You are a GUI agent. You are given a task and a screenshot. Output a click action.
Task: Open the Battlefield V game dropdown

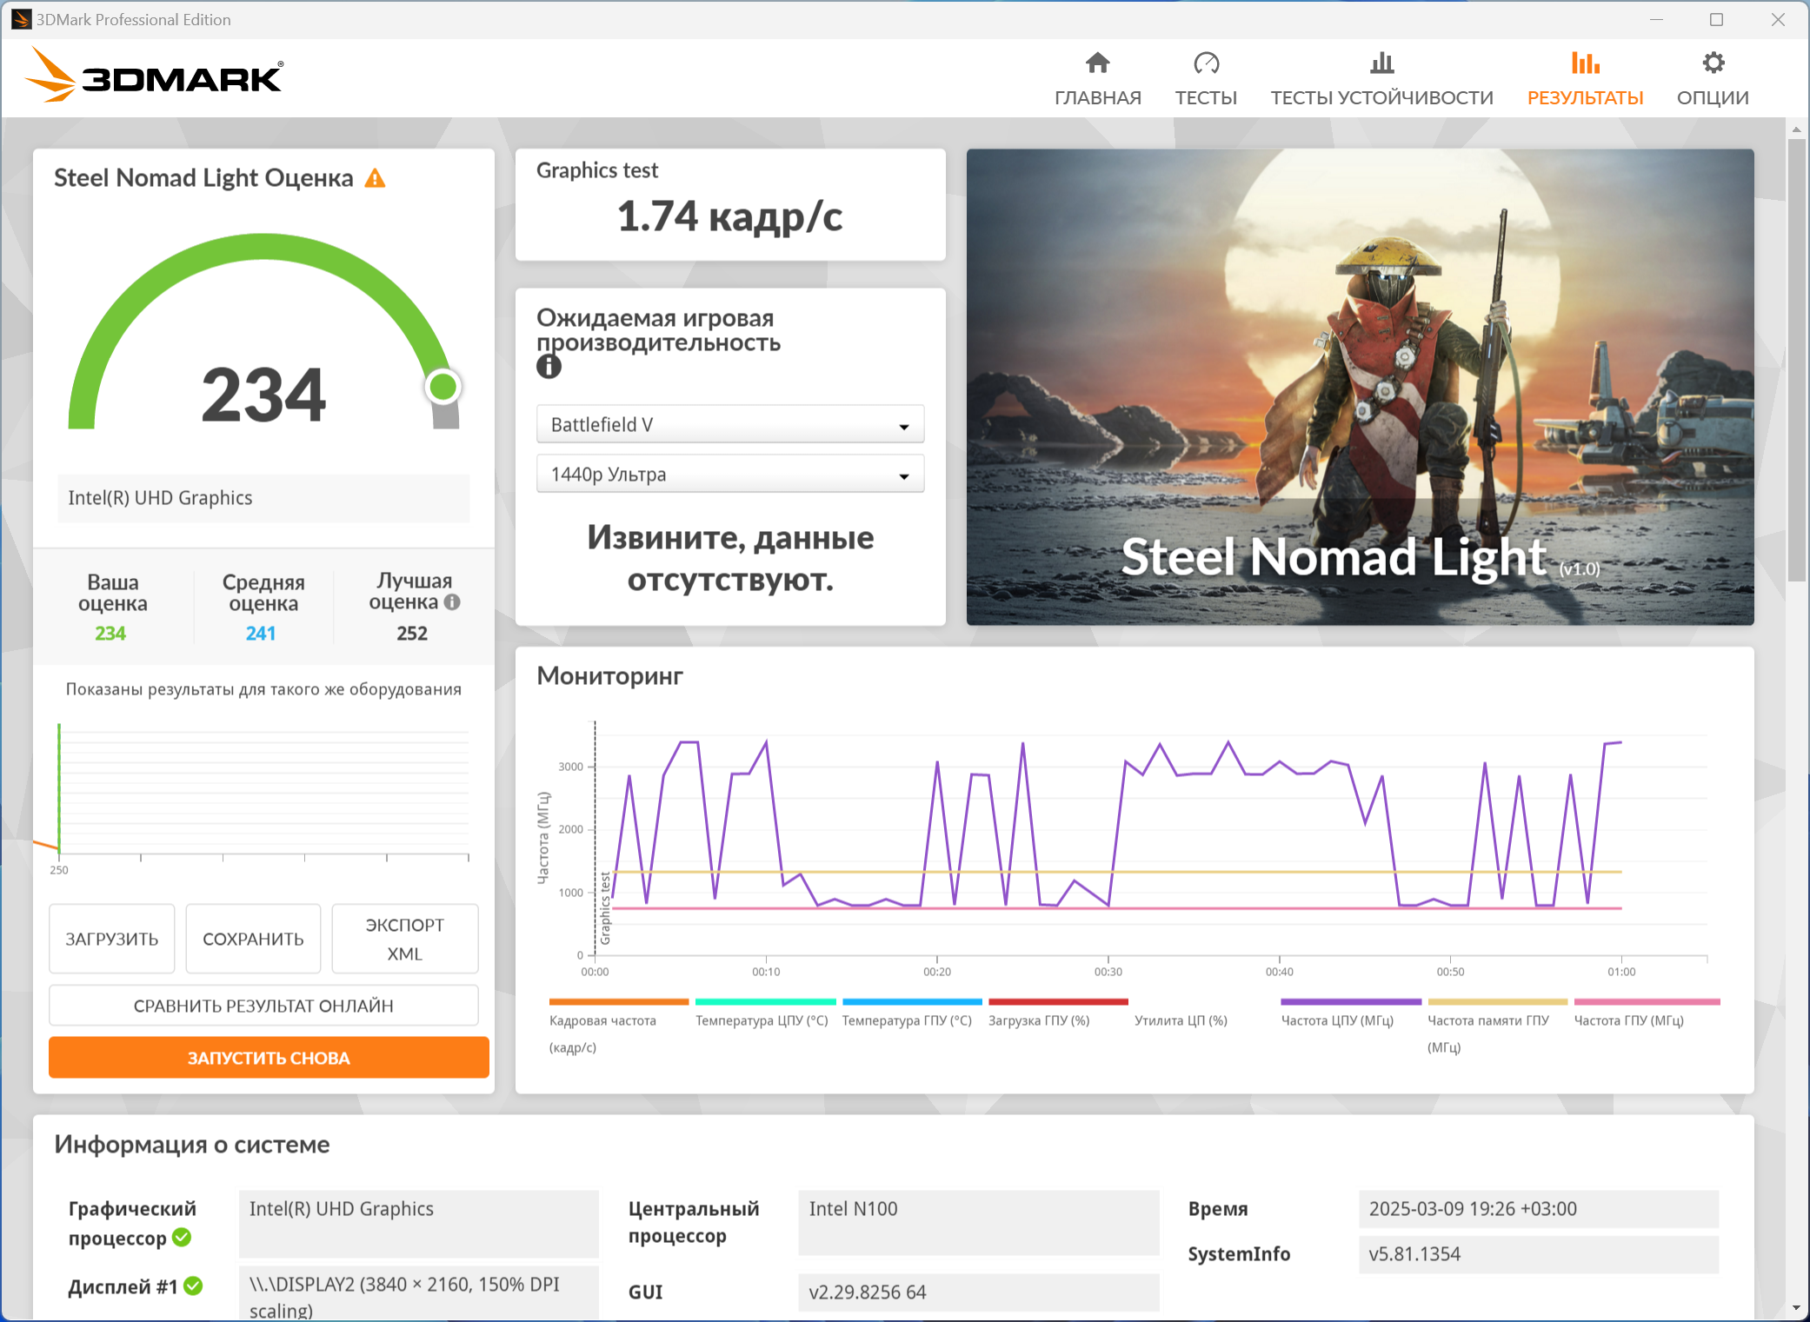click(729, 425)
